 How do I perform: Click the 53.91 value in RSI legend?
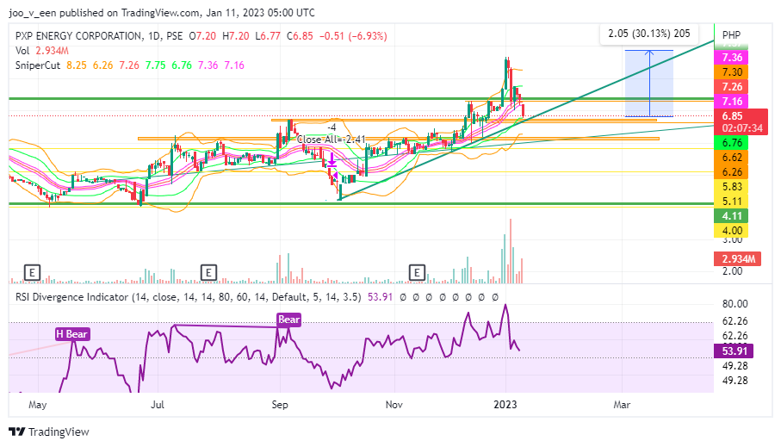click(380, 297)
